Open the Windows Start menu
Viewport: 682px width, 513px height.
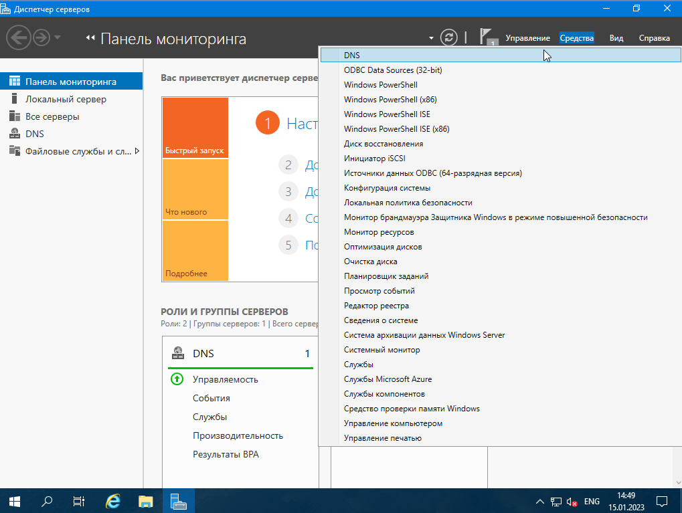pyautogui.click(x=14, y=501)
